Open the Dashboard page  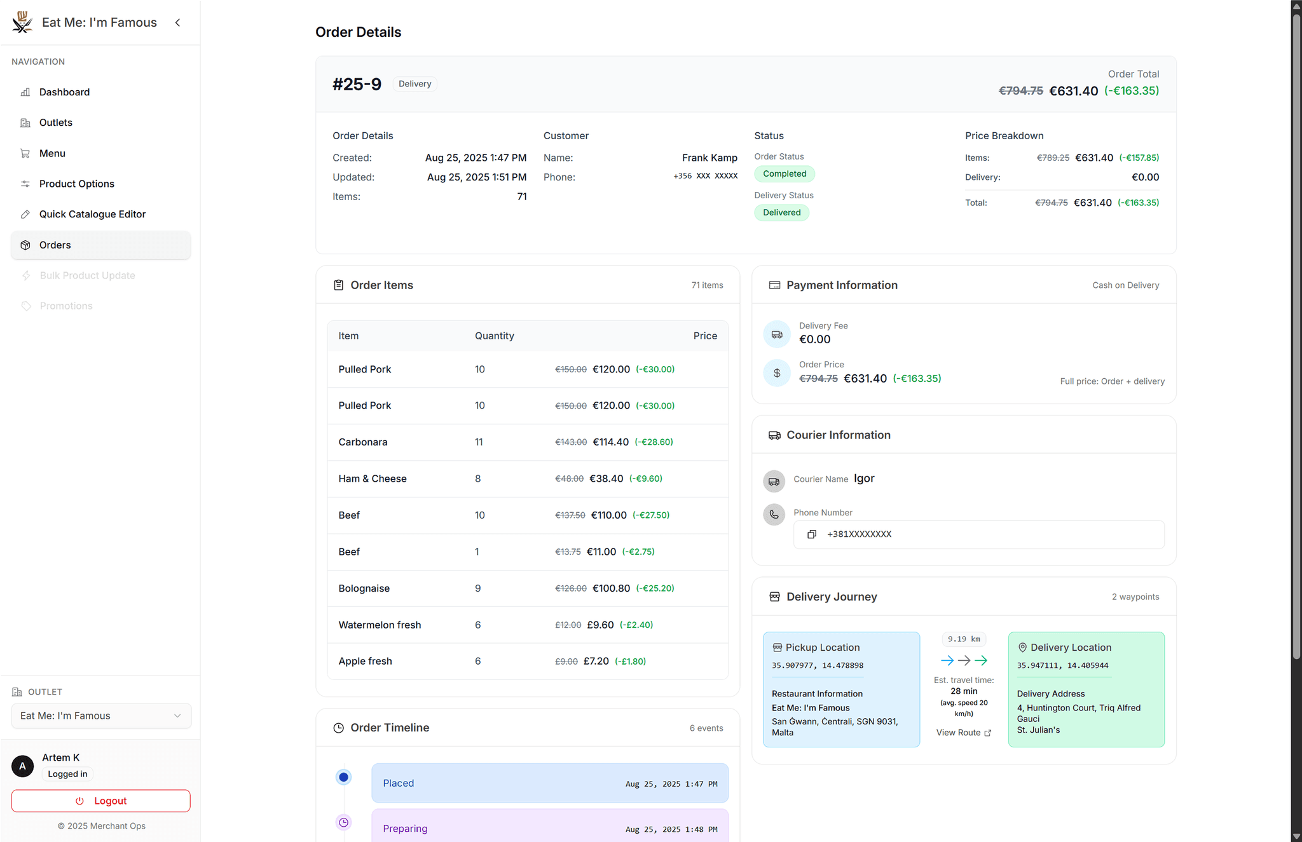click(64, 92)
